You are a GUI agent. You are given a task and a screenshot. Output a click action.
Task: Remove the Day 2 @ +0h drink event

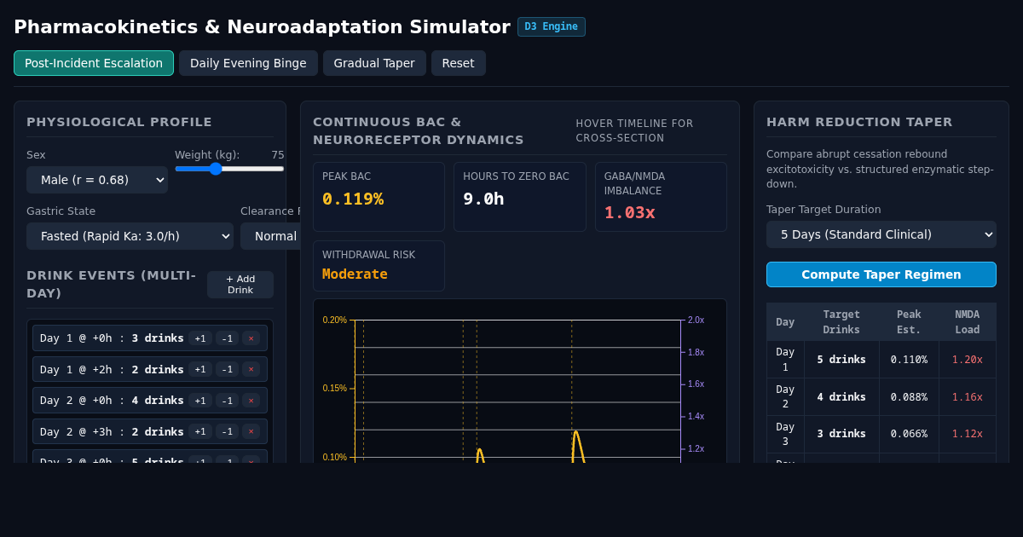click(x=251, y=401)
